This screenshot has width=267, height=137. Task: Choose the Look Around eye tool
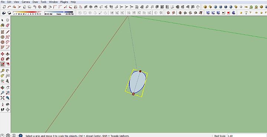(x=7, y=104)
